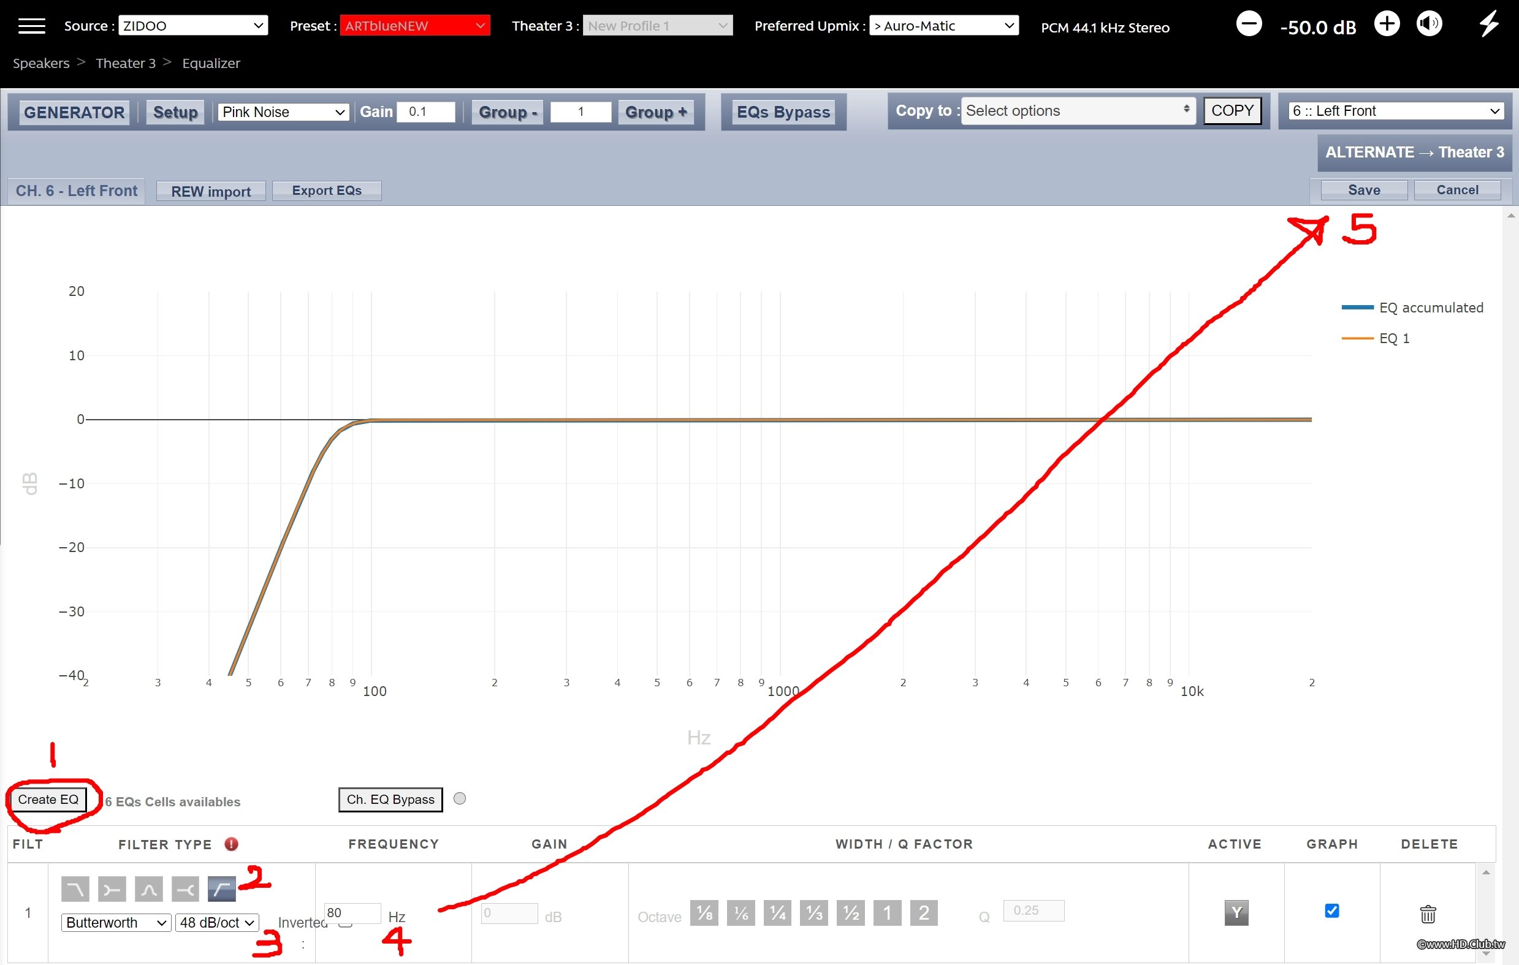The image size is (1519, 965).
Task: Uncheck the Graph checkbox for filter 1
Action: pos(1332,911)
